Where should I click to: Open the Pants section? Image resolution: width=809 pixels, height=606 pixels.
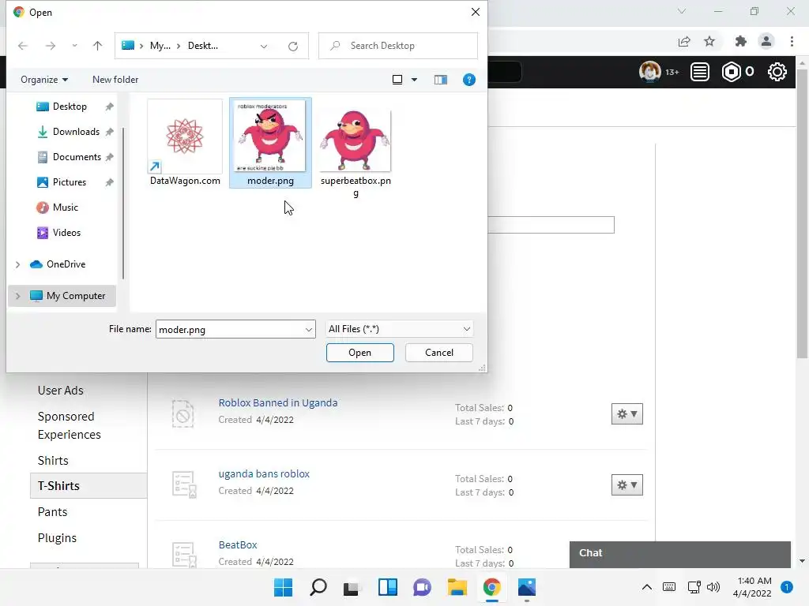point(52,512)
